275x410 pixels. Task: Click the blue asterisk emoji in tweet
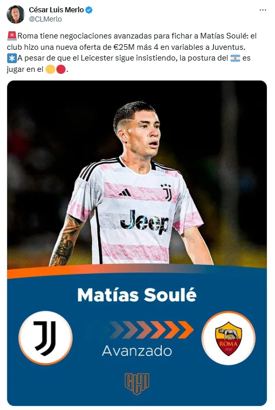(12, 58)
